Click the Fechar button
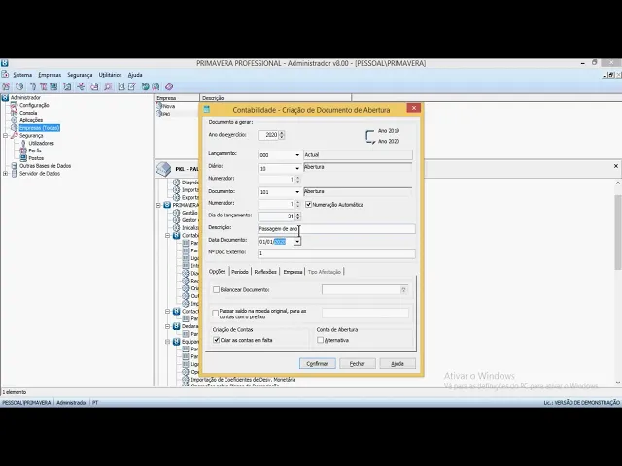This screenshot has height=466, width=622. pos(358,363)
